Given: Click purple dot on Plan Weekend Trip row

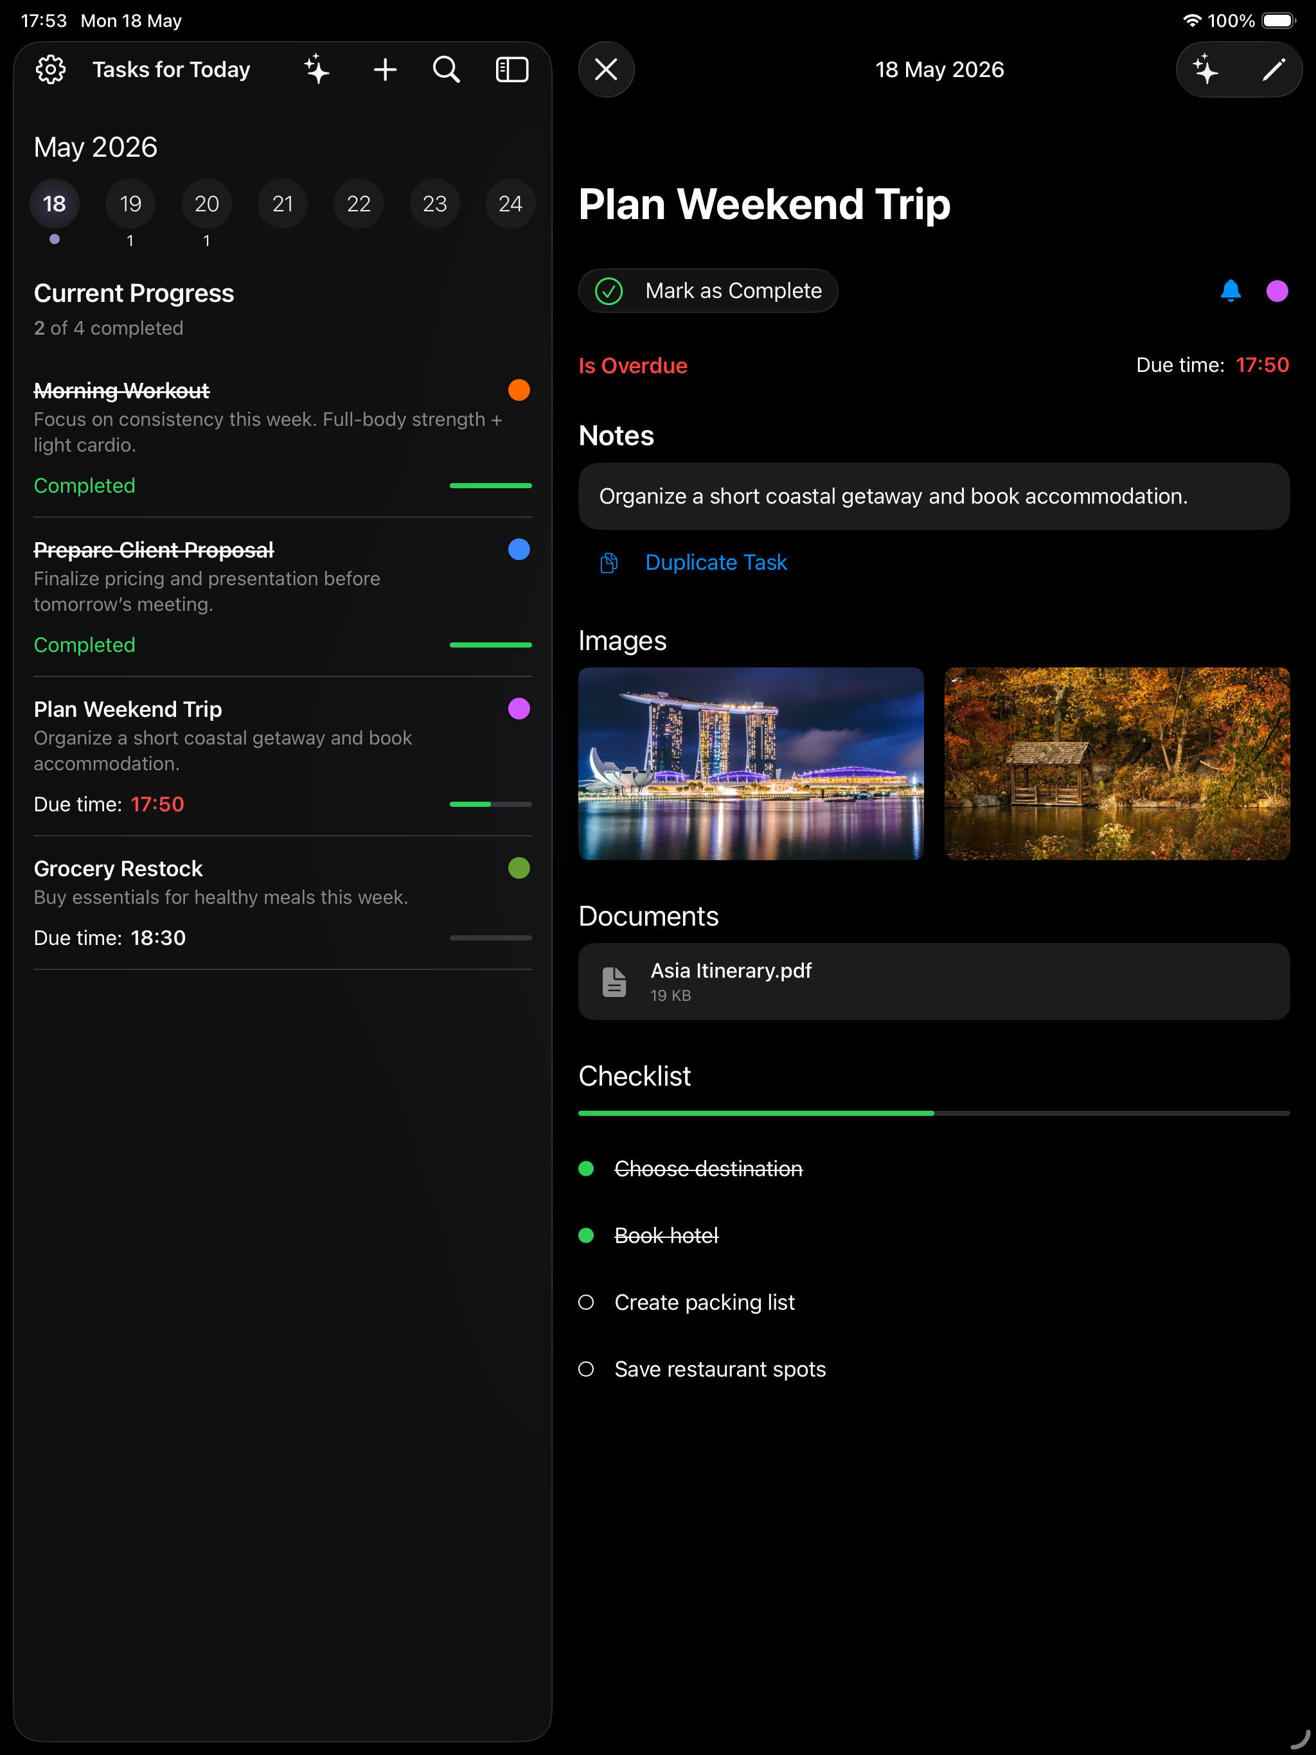Looking at the screenshot, I should click(x=519, y=709).
